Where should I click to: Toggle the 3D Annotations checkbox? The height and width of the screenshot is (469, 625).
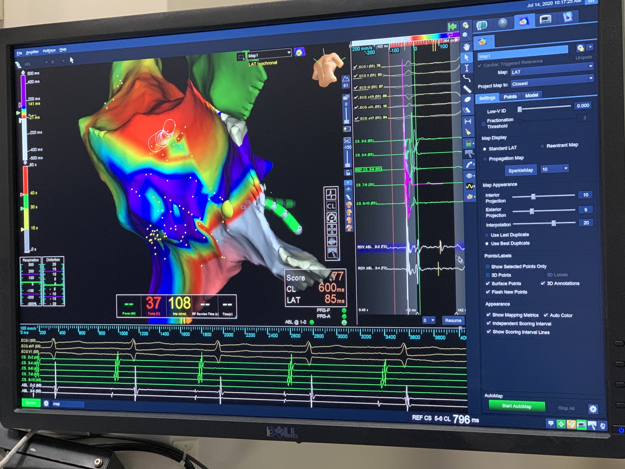tap(543, 283)
